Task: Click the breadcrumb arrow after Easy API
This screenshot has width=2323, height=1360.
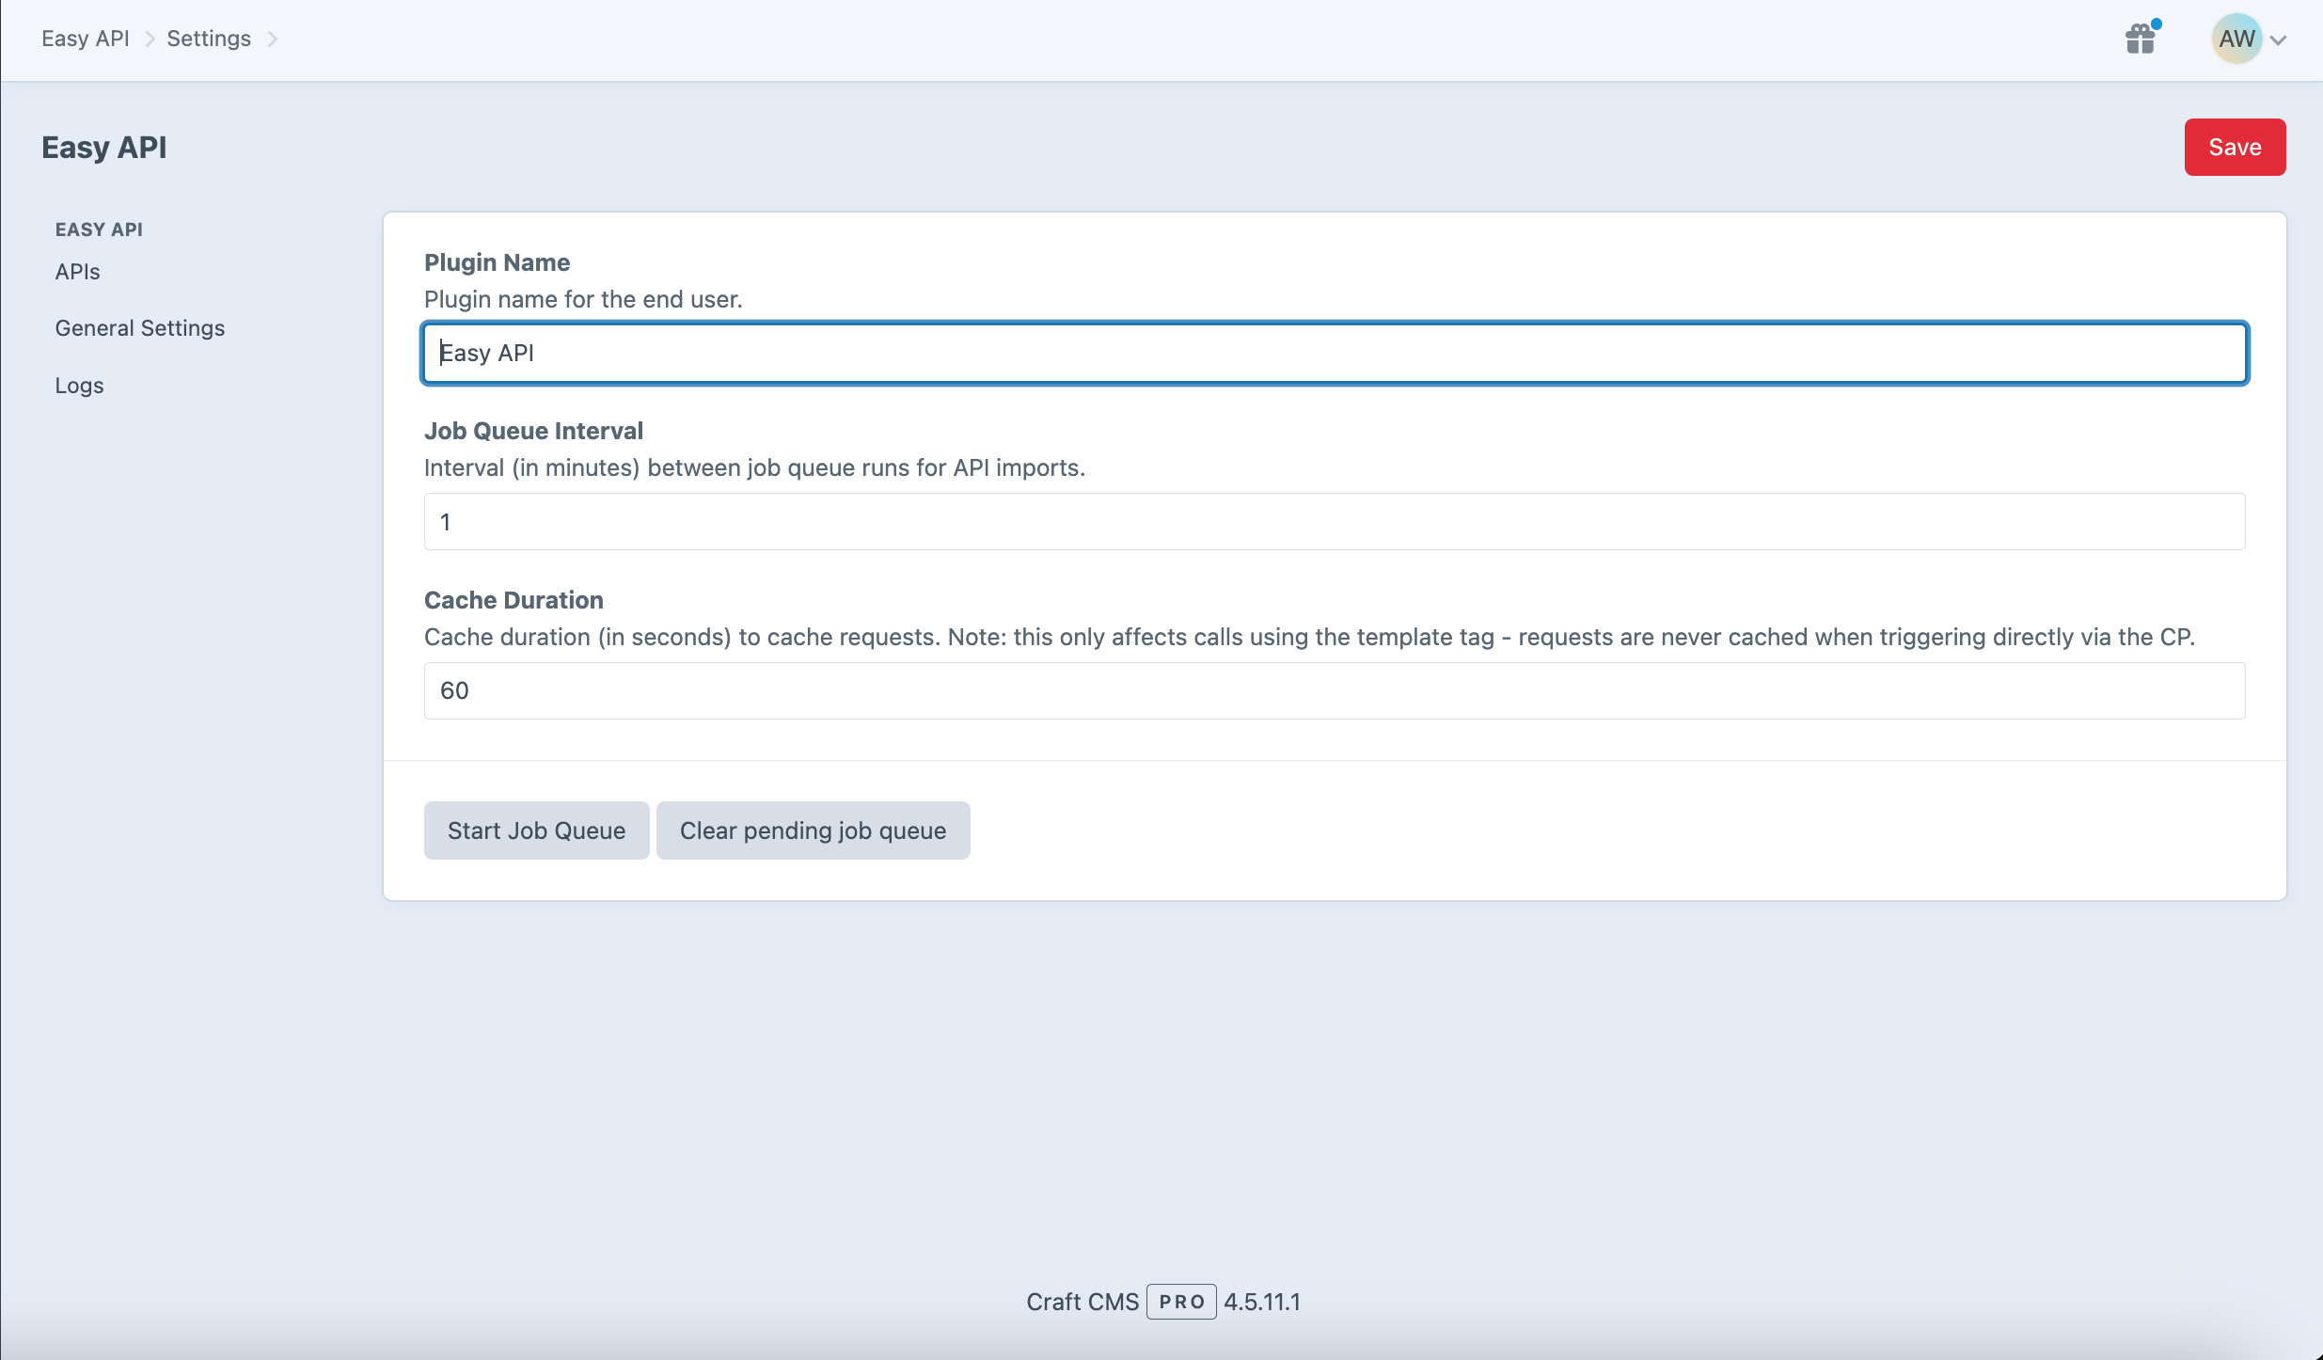Action: (150, 39)
